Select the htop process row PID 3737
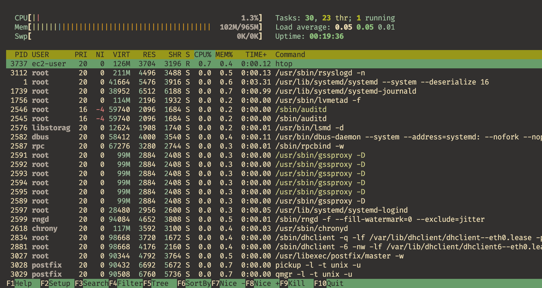The height and width of the screenshot is (288, 542). (274, 64)
